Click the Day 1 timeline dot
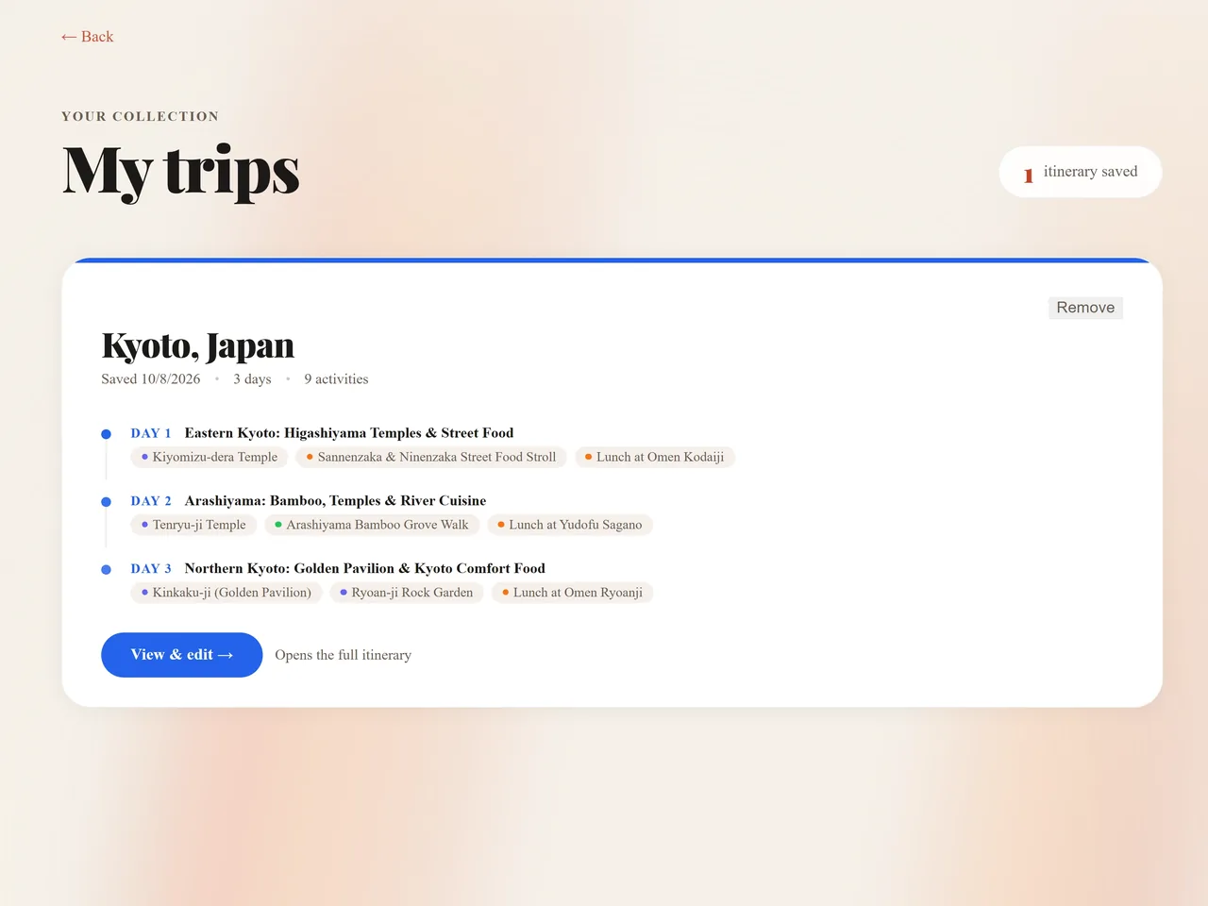 click(107, 434)
